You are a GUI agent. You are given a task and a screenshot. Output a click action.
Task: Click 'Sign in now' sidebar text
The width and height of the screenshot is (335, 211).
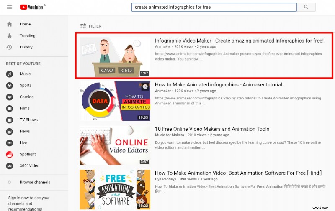point(29,203)
